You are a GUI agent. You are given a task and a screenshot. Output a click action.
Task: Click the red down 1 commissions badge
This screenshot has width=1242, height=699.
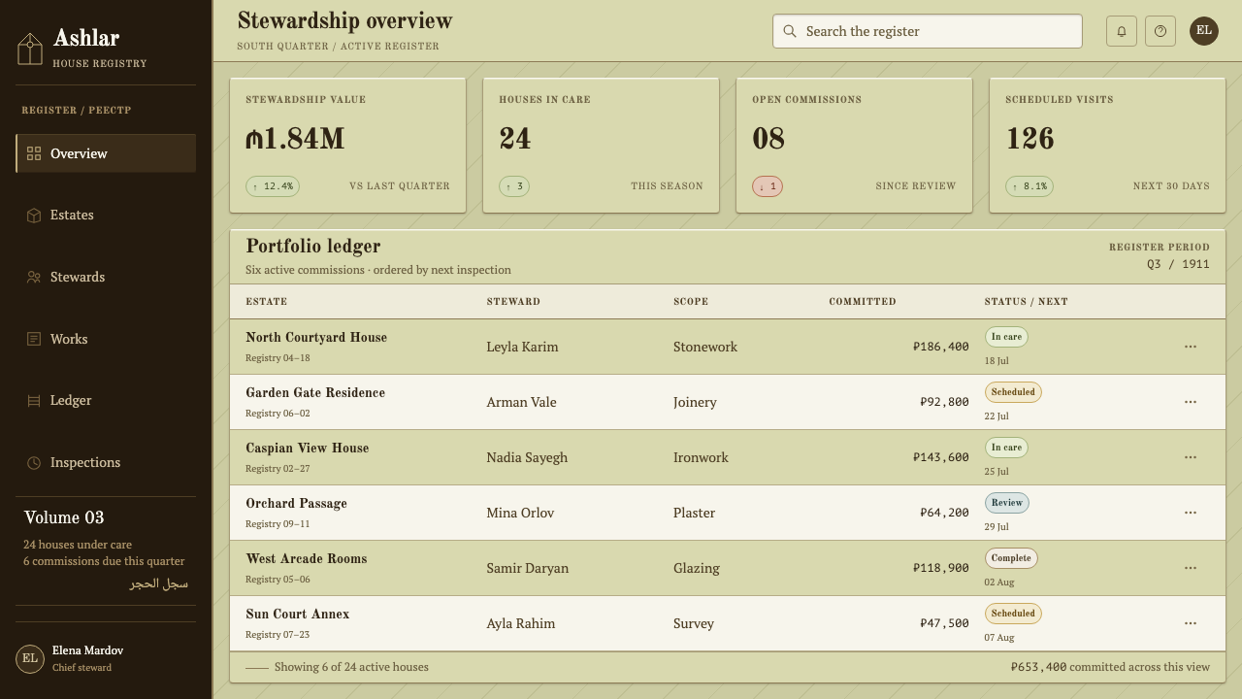coord(768,186)
